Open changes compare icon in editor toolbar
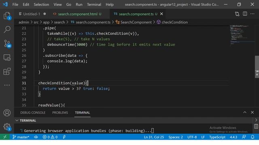 (237, 14)
